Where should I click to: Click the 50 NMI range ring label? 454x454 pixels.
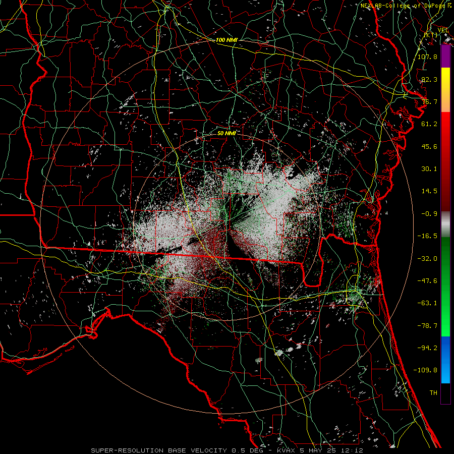[x=226, y=133]
